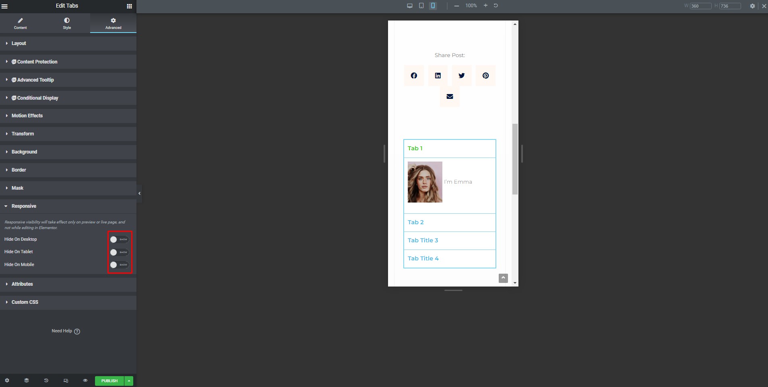Switch to desktop device preview
768x387 pixels.
coord(410,6)
